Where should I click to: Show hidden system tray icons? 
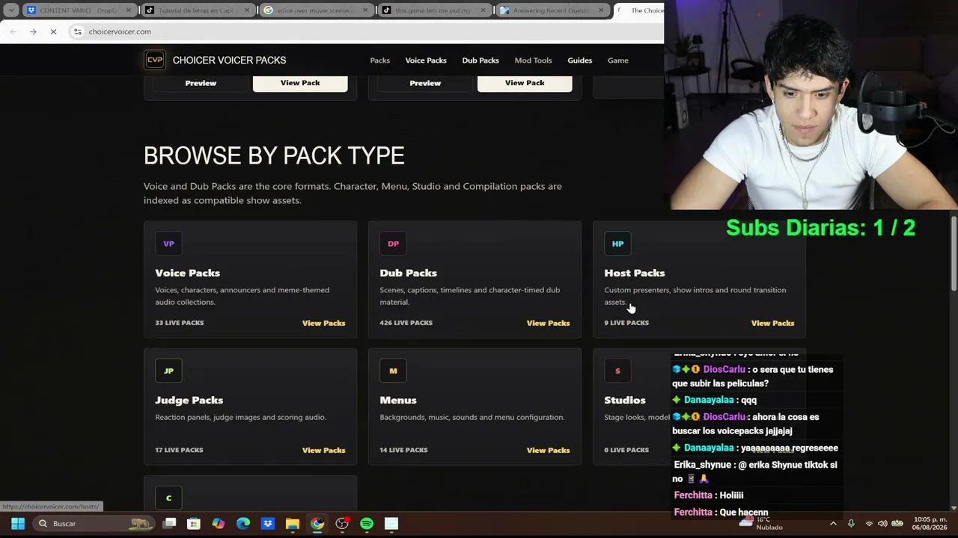(x=833, y=524)
